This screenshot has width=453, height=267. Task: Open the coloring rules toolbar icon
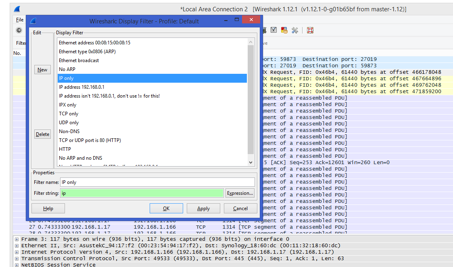tap(284, 30)
